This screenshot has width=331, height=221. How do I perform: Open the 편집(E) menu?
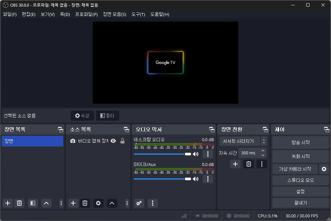[x=28, y=14]
